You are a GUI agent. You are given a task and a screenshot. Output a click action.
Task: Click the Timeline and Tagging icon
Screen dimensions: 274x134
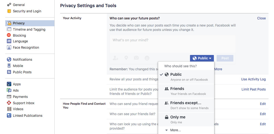tap(9, 29)
